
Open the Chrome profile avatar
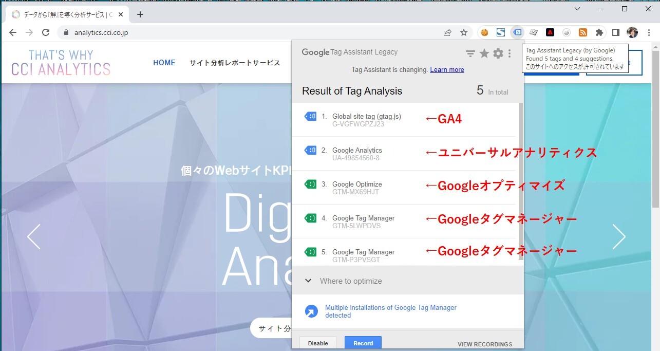(632, 32)
